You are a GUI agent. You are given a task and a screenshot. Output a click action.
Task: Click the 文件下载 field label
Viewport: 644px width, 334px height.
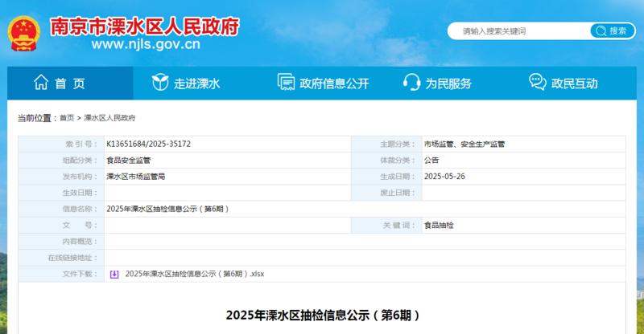[80, 274]
